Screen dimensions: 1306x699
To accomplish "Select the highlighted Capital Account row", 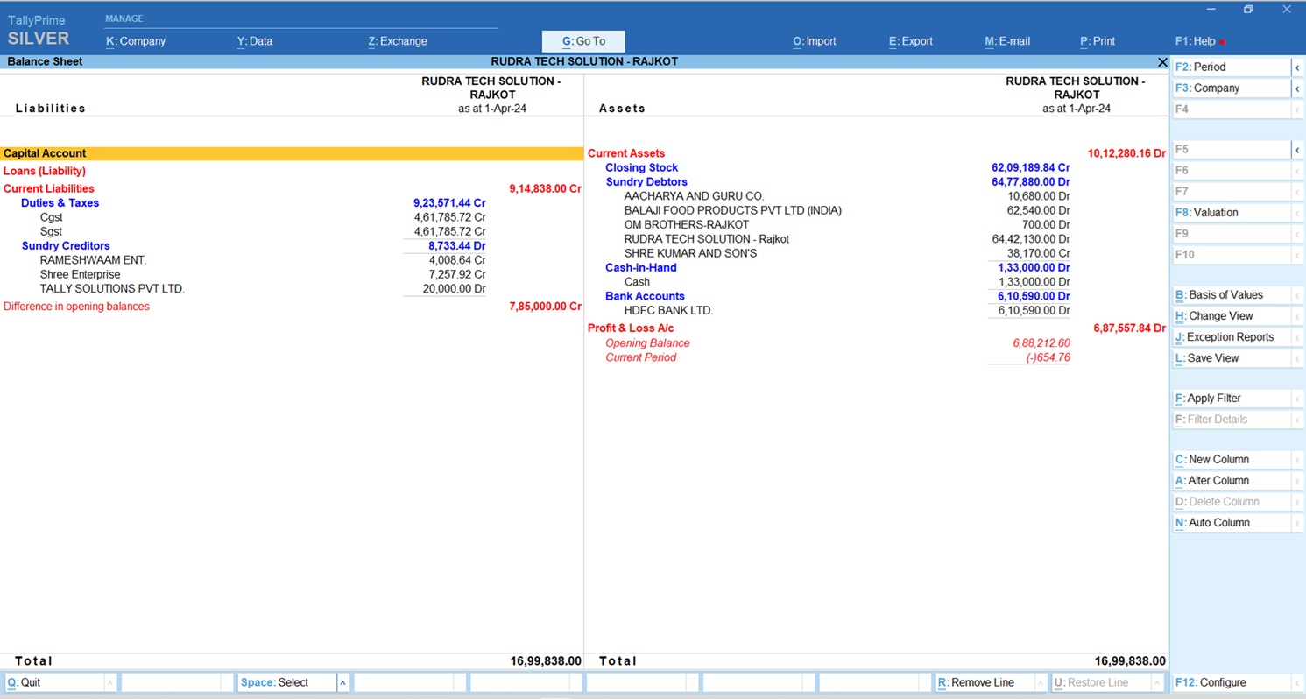I will 291,153.
